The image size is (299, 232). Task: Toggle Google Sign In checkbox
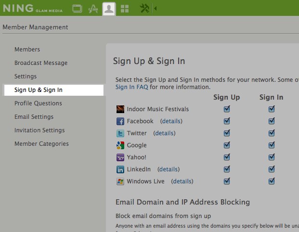tap(272, 145)
